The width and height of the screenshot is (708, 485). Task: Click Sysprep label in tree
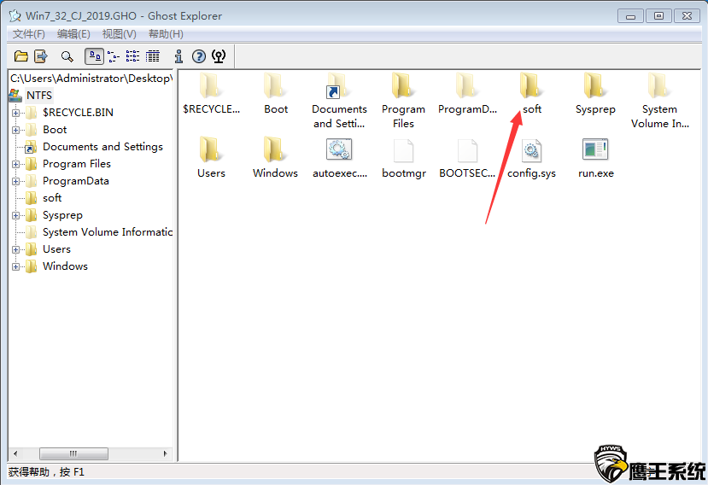click(x=62, y=215)
